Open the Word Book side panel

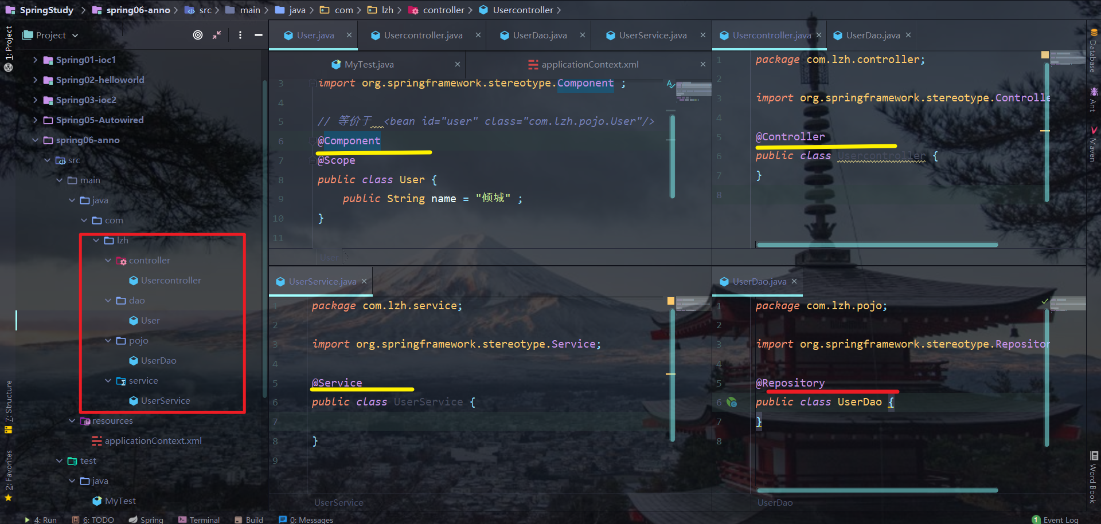pyautogui.click(x=1093, y=477)
